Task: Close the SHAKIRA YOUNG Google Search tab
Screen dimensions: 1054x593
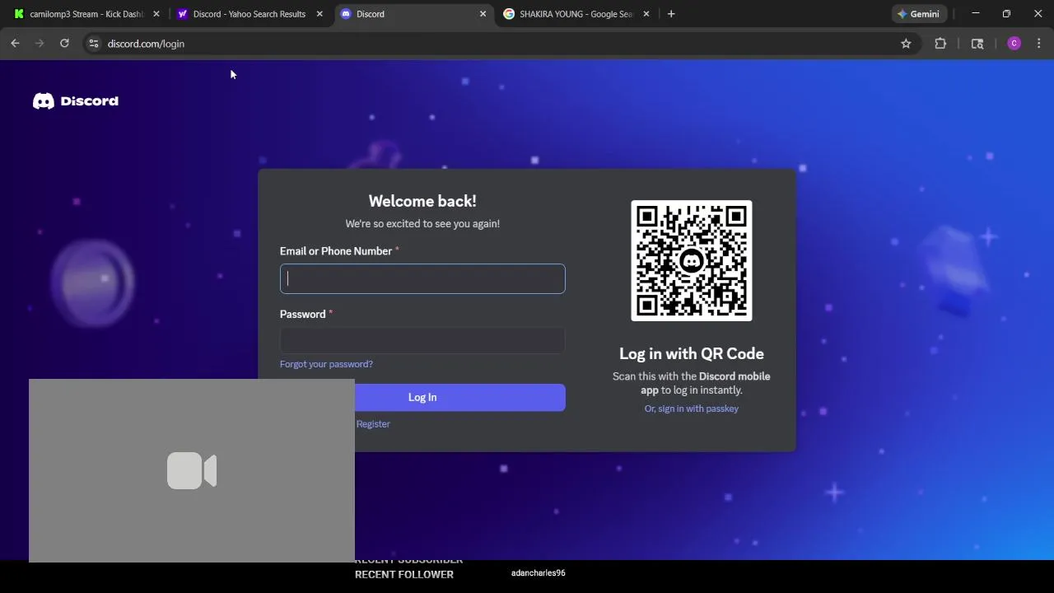Action: 646,14
